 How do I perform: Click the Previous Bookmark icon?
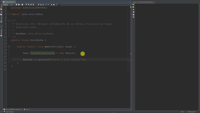[x=39, y=5]
